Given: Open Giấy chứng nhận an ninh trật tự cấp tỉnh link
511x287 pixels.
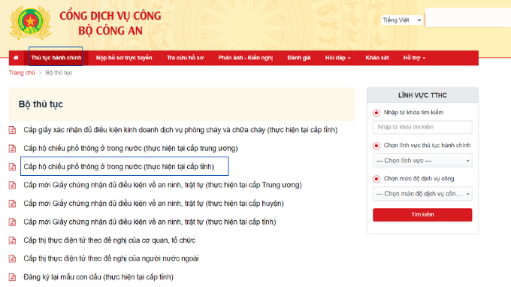Looking at the screenshot, I should [150, 222].
